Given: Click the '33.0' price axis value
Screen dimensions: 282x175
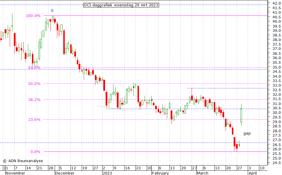Looking at the screenshot, I should pyautogui.click(x=277, y=85).
